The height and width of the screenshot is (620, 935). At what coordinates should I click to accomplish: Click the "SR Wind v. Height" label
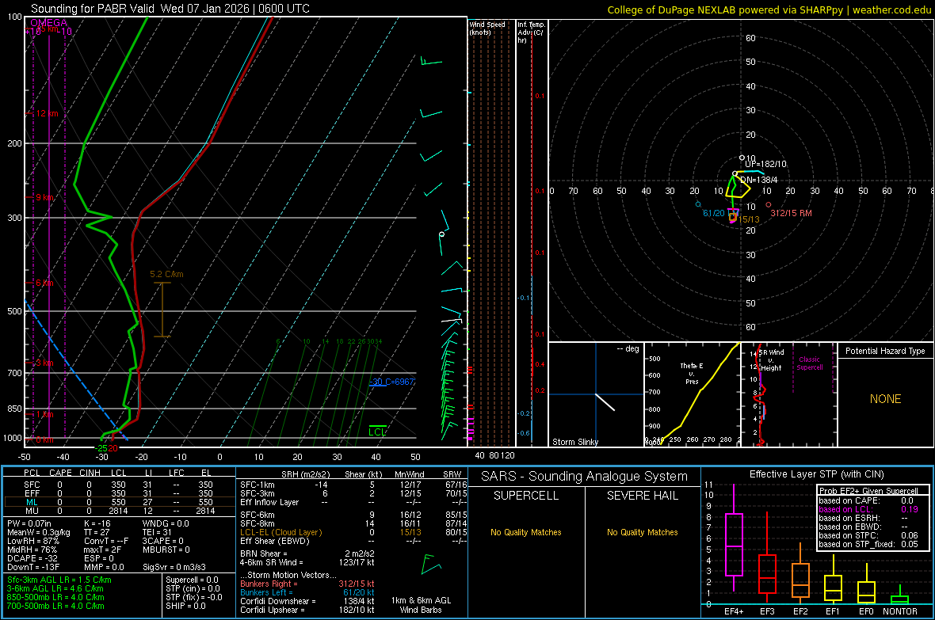click(x=771, y=360)
